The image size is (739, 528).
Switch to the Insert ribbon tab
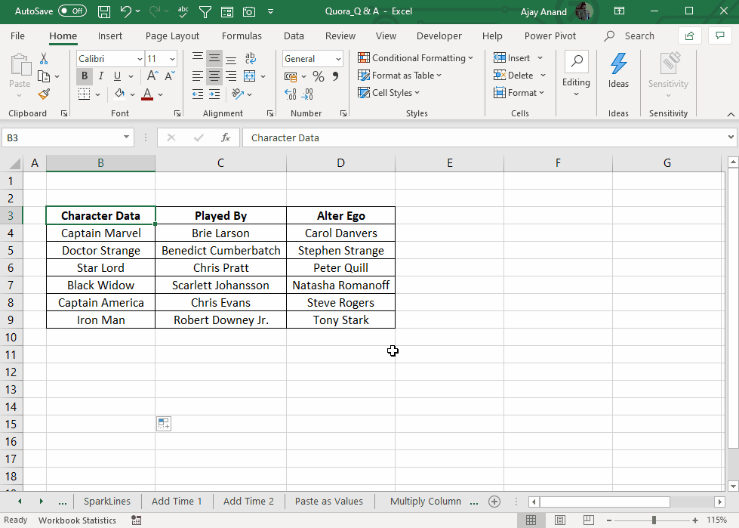point(109,36)
